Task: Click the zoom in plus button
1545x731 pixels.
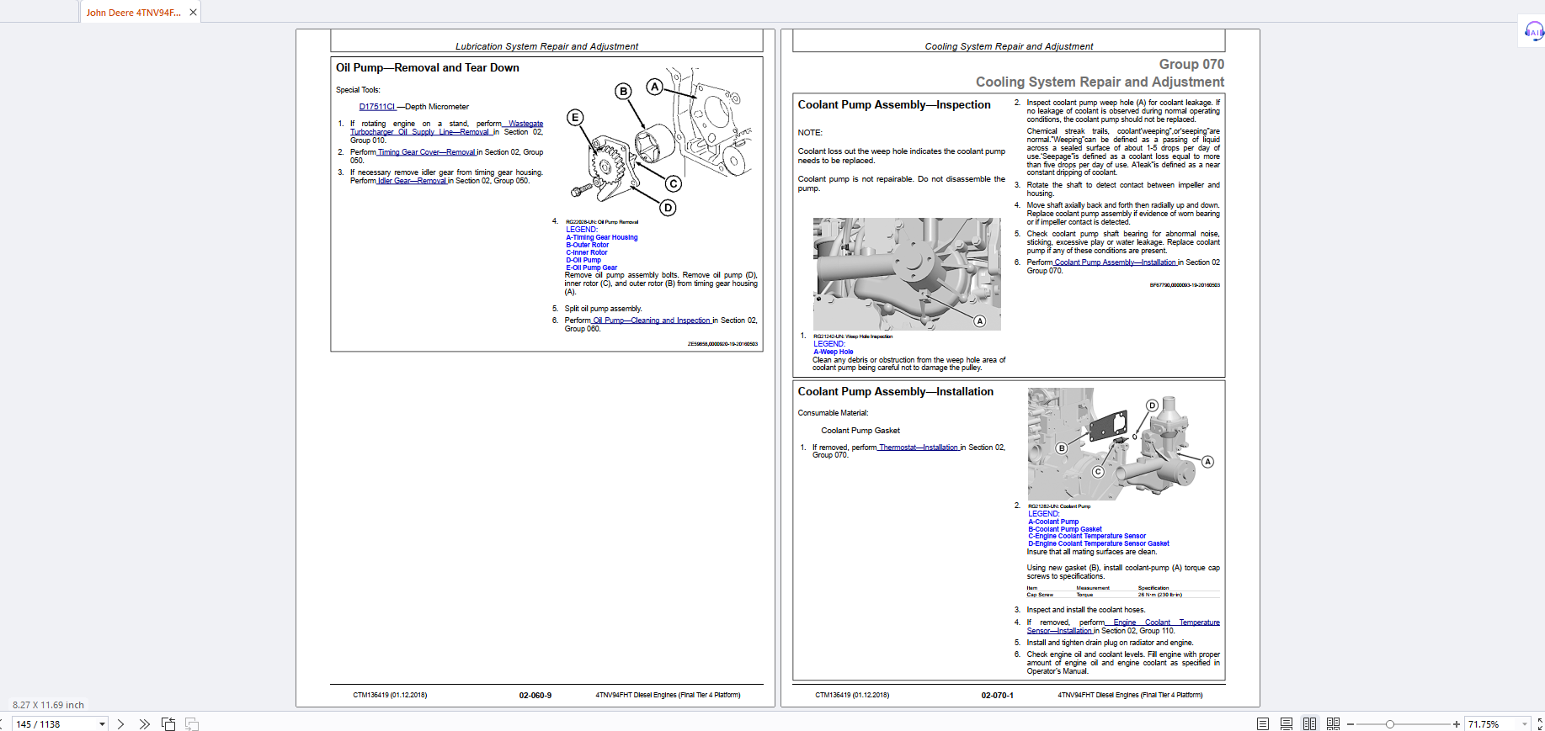Action: (x=1456, y=724)
